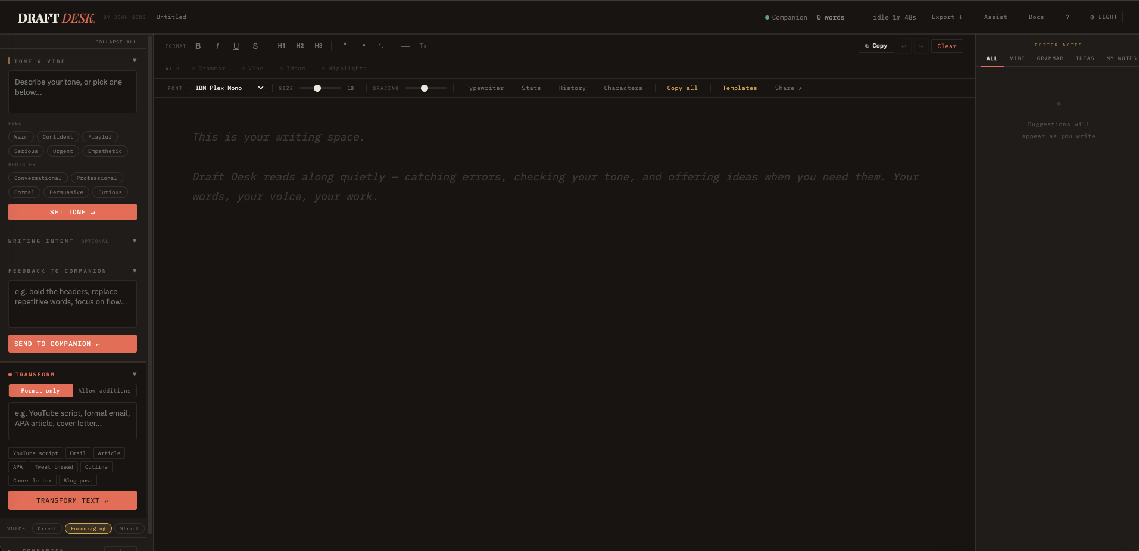
Task: Click TRANSFORM TEXT button
Action: click(x=73, y=500)
